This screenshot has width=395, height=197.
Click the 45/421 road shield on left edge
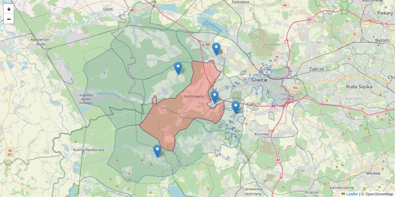10,152
